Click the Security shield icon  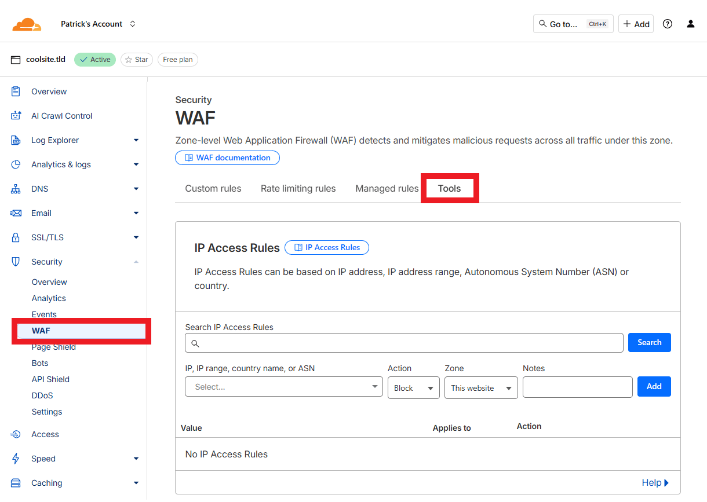coord(16,262)
